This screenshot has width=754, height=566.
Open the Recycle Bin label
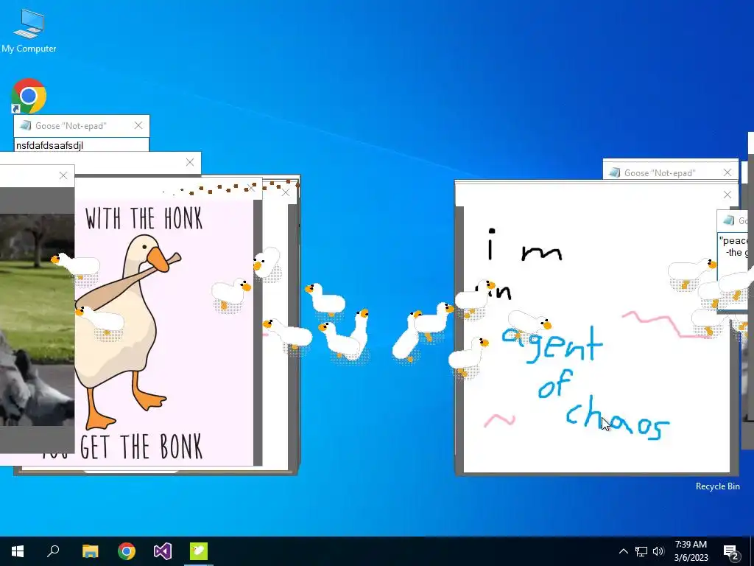(717, 486)
